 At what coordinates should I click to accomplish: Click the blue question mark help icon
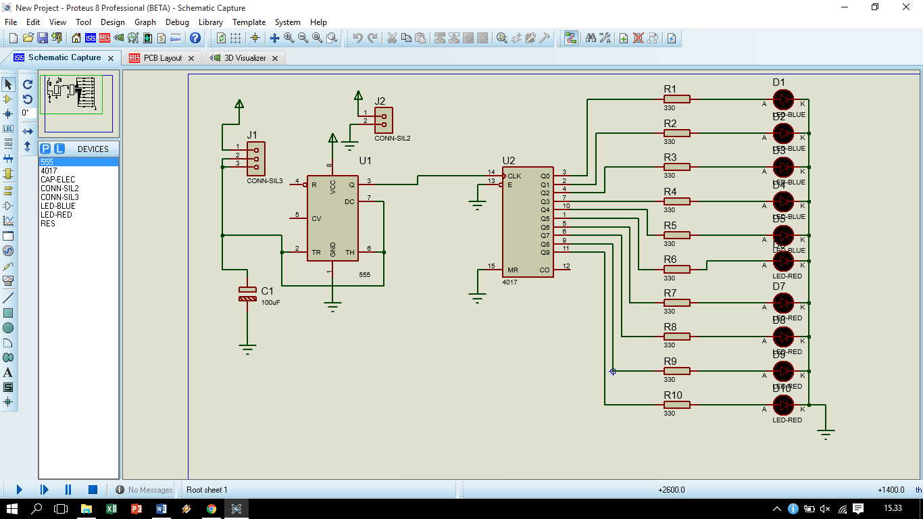(195, 38)
